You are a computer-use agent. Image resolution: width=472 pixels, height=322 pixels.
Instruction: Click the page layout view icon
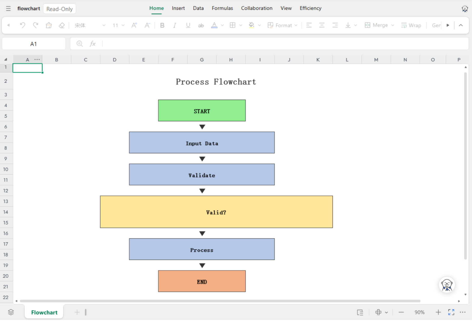(360, 312)
